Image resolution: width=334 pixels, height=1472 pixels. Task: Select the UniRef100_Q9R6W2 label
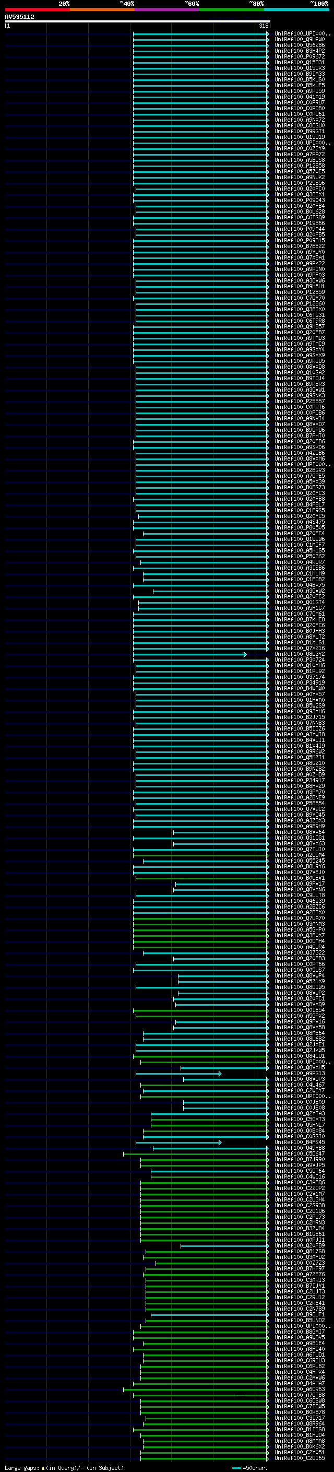(x=299, y=751)
